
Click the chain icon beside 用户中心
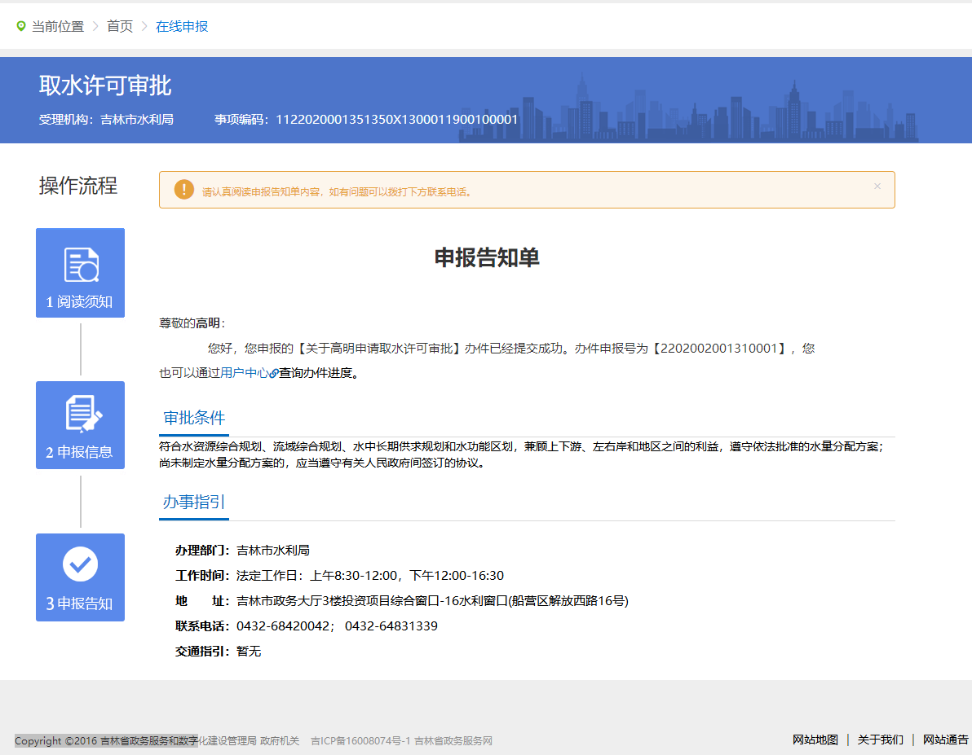(273, 374)
